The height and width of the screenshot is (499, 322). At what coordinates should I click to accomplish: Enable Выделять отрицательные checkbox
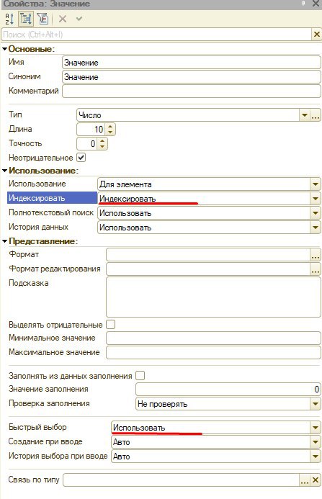coord(110,324)
